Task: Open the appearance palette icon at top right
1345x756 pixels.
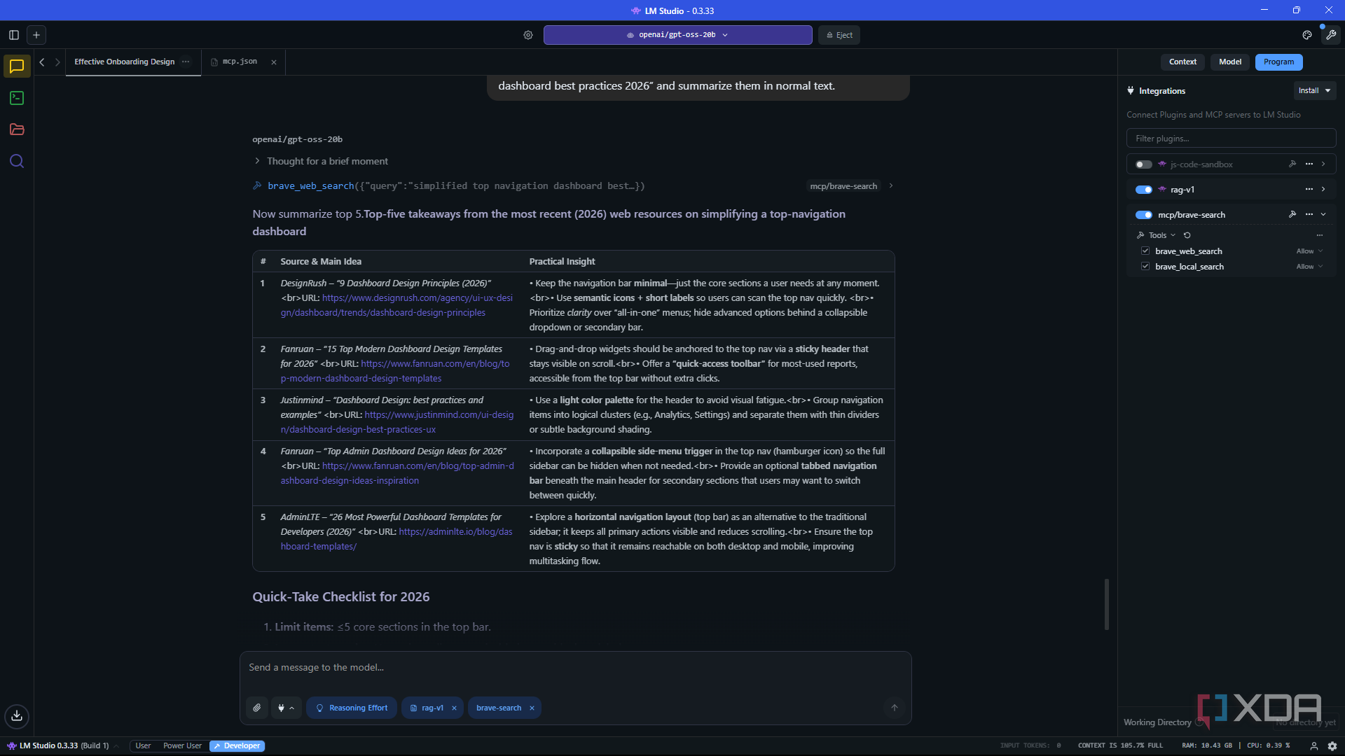Action: point(1307,35)
